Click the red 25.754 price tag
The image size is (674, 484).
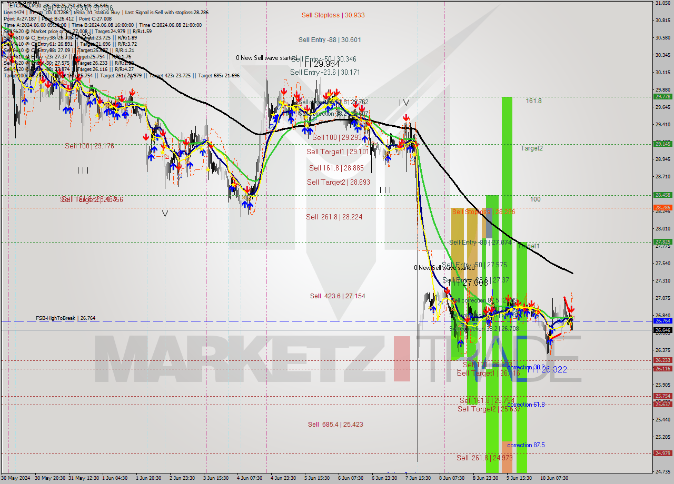click(662, 396)
